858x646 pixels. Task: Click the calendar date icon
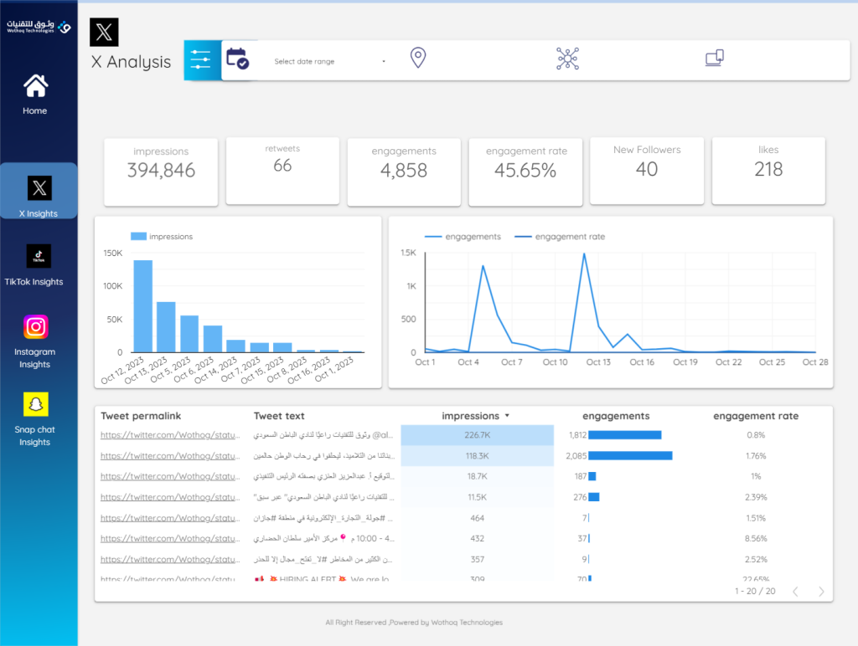tap(237, 59)
